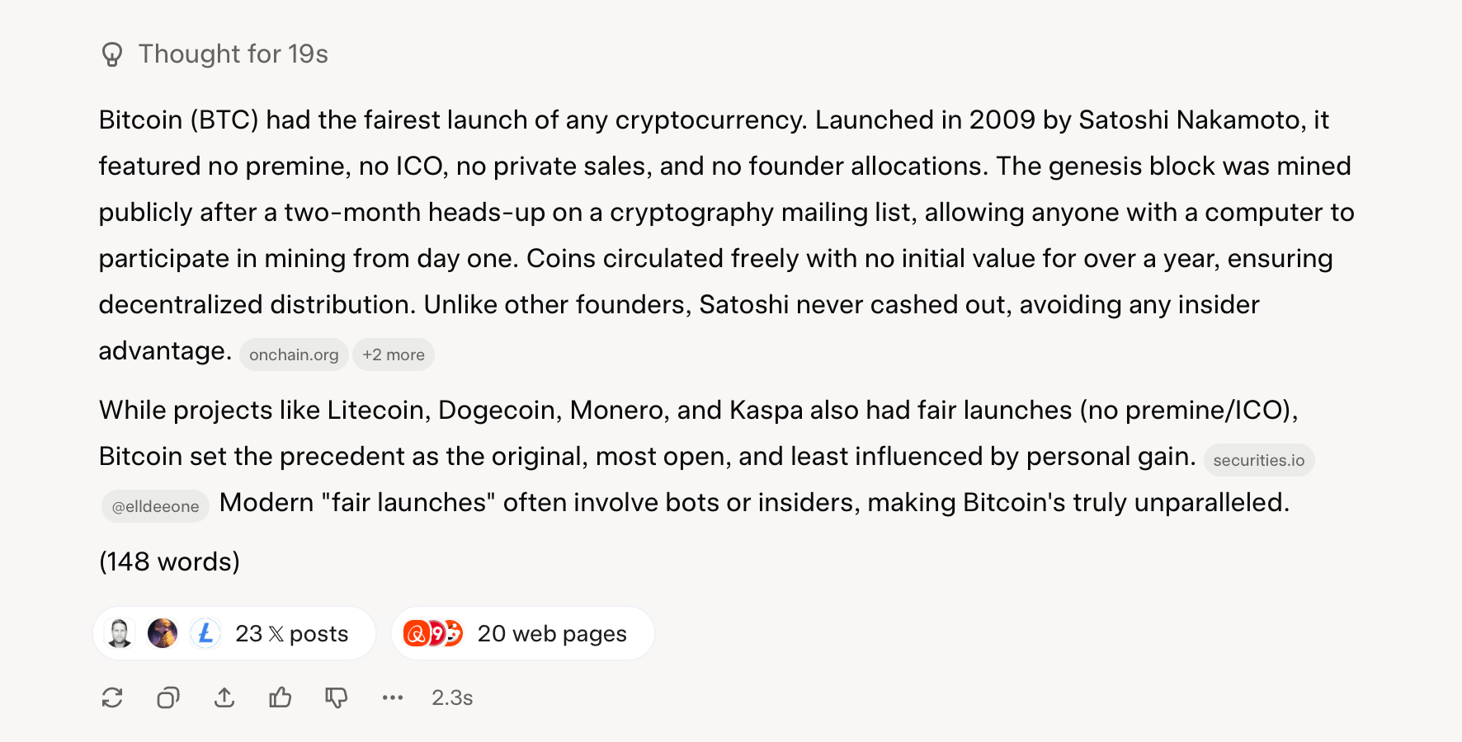Click the Litecoin logo avatar

[205, 633]
